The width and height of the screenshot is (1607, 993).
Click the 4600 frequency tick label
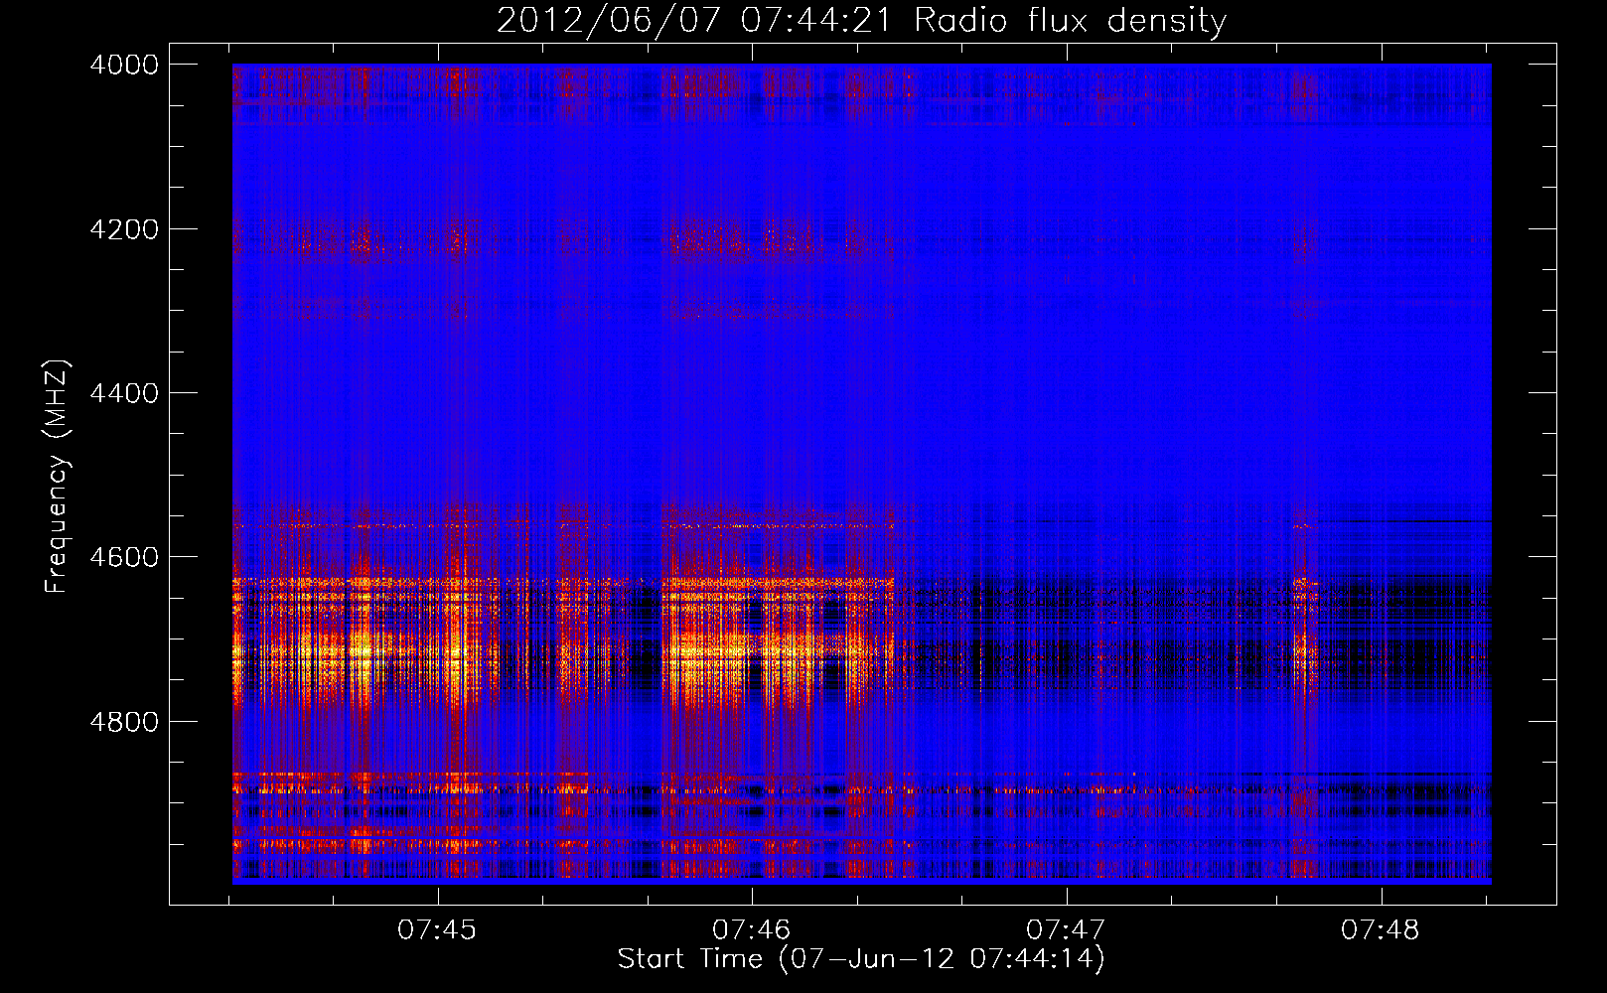[x=124, y=557]
